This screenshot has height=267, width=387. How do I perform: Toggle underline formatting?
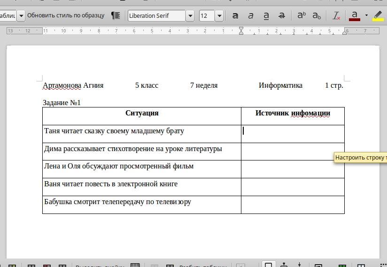266,16
